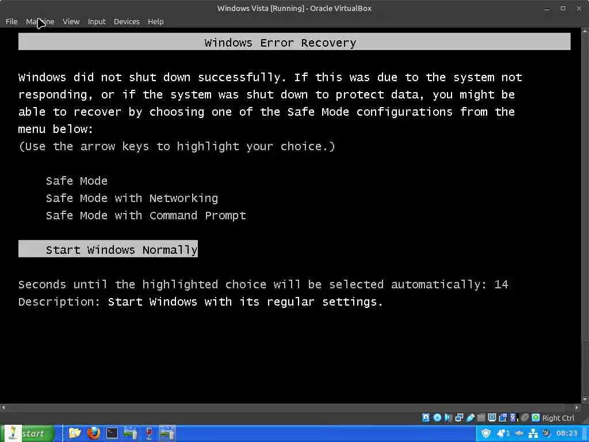Open the Help menu
Screen dimensions: 589x442
155,22
